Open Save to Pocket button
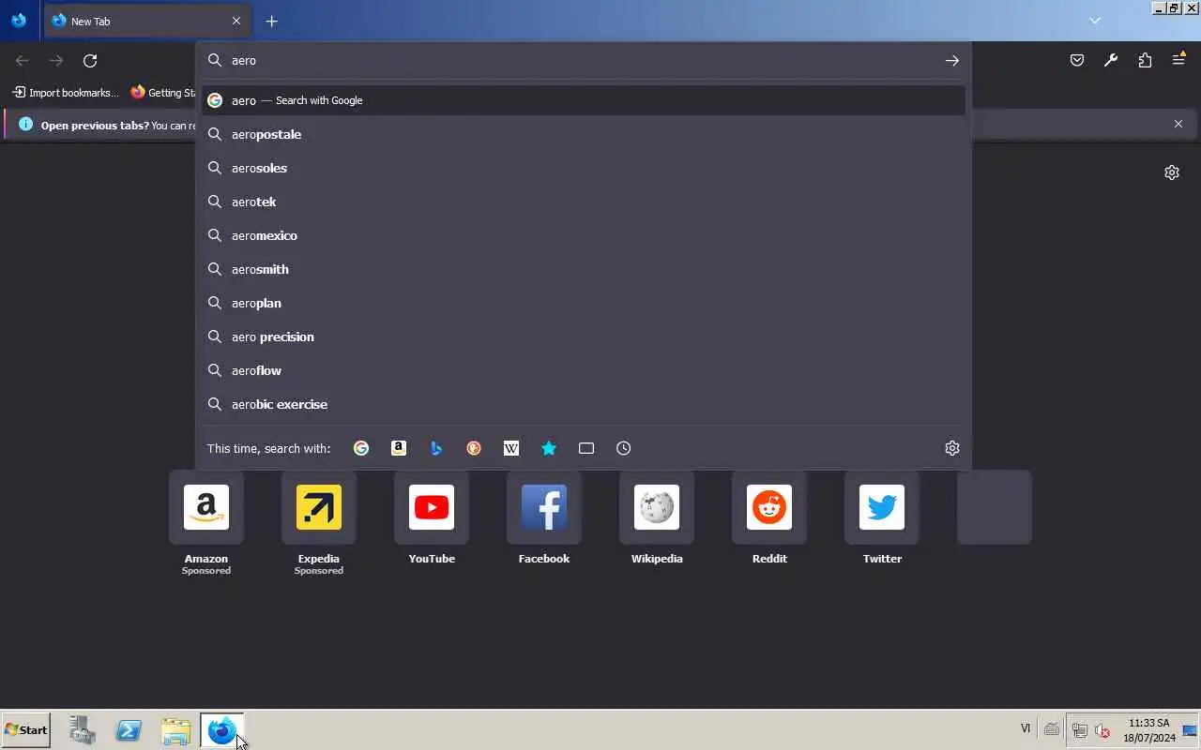1201x750 pixels. click(1077, 61)
